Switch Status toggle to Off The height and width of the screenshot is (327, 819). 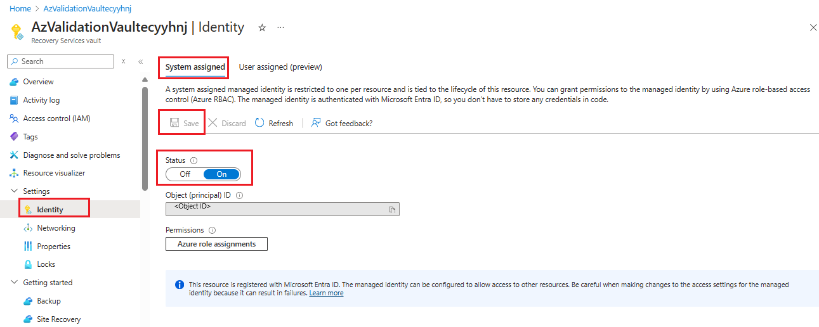click(185, 174)
